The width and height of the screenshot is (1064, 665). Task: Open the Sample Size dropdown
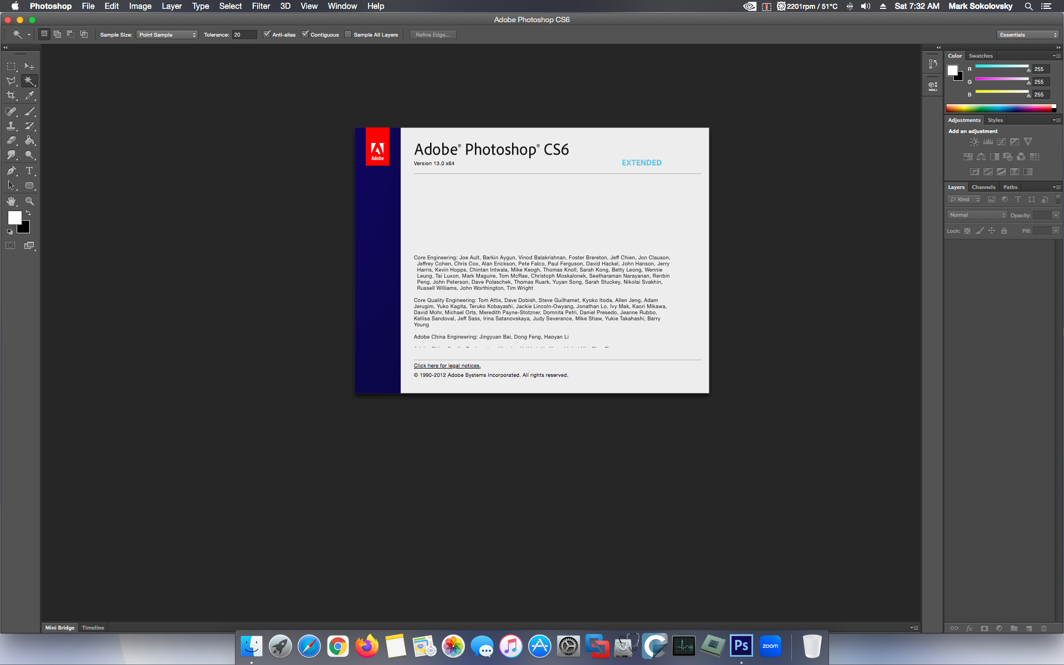tap(167, 34)
